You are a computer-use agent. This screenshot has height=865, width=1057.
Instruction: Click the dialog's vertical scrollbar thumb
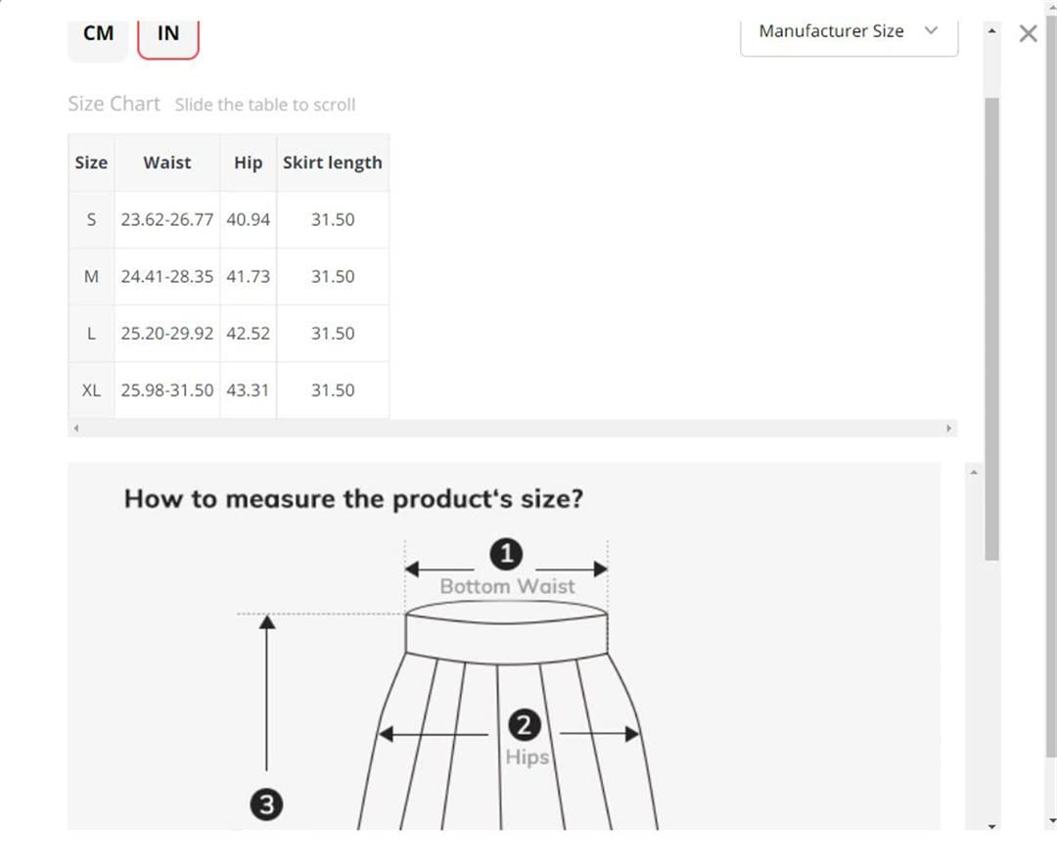991,329
